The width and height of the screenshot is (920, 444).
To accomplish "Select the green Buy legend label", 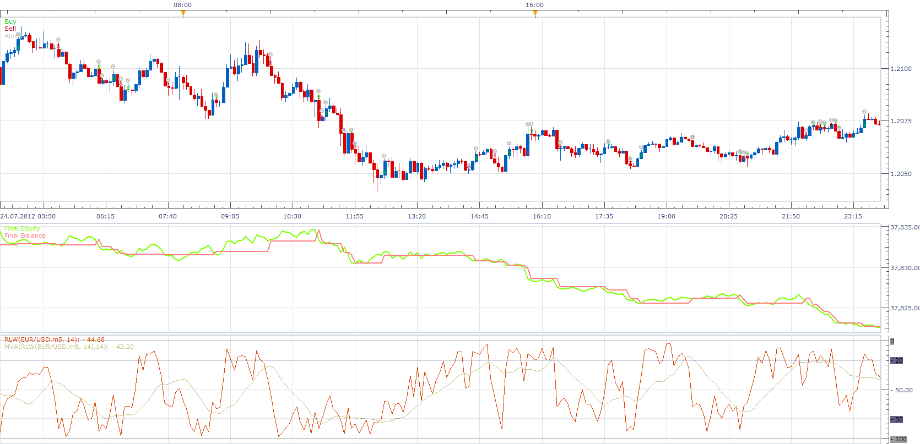I will (x=10, y=21).
